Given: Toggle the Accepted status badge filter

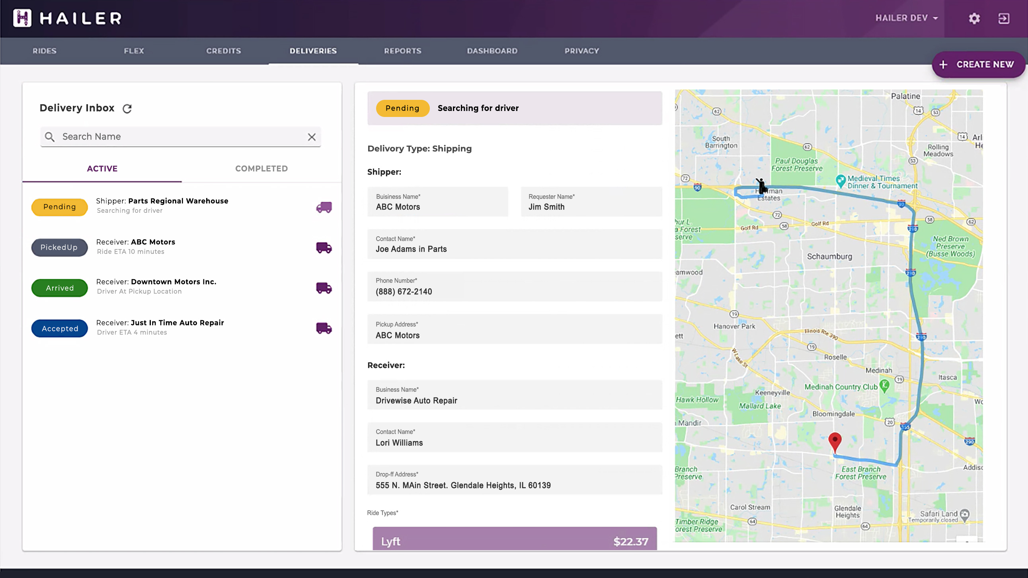Looking at the screenshot, I should (60, 328).
